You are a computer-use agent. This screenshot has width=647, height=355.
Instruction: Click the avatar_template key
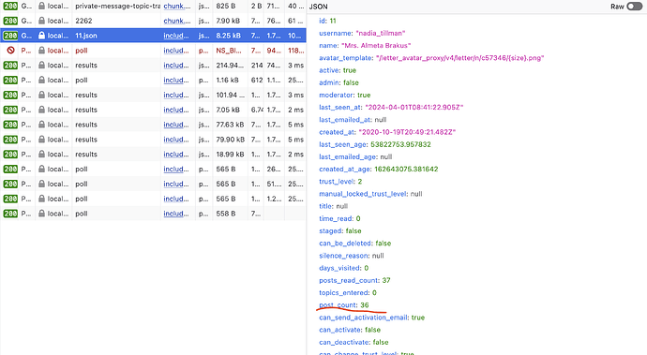(x=346, y=58)
